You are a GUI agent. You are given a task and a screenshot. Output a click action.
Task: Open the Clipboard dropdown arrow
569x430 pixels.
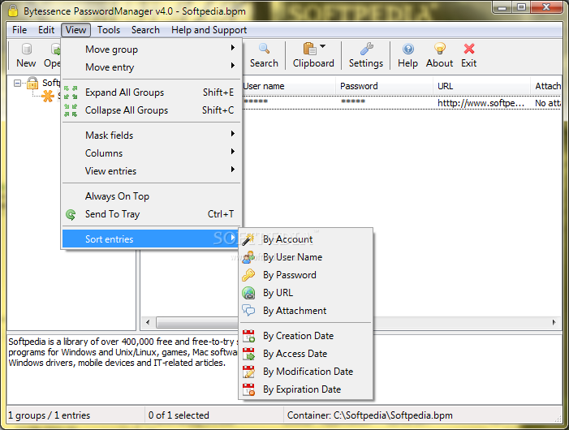click(x=322, y=46)
